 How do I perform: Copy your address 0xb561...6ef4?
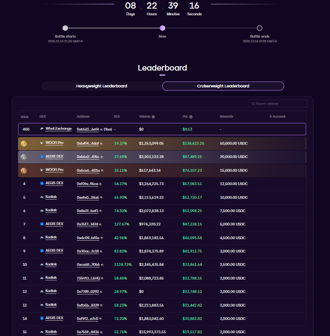[x=101, y=130]
